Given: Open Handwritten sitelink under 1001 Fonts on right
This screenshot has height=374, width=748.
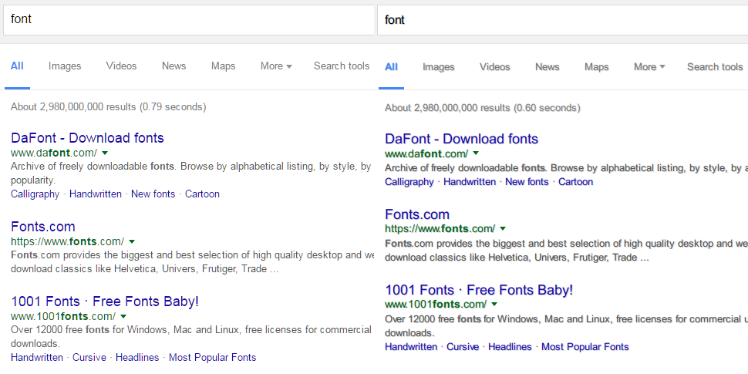Looking at the screenshot, I should pyautogui.click(x=411, y=347).
